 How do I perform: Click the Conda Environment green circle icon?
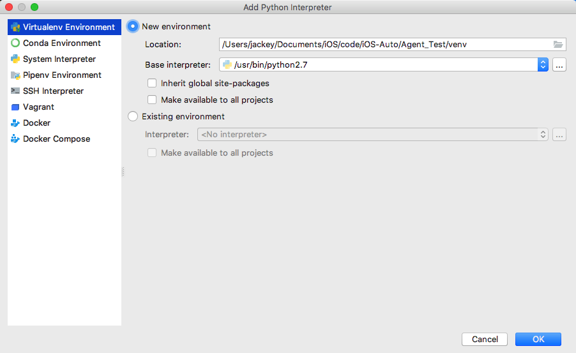tap(15, 43)
